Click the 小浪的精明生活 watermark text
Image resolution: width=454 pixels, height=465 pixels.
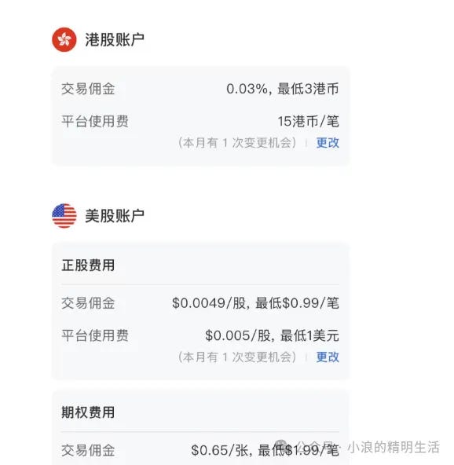pos(394,447)
